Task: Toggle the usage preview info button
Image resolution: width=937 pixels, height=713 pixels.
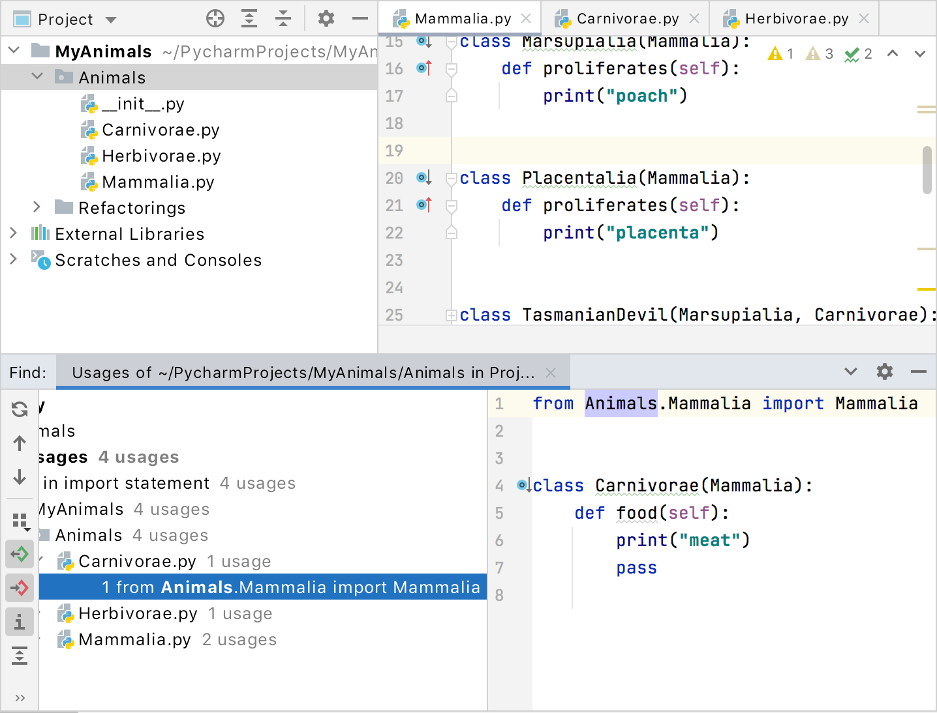Action: pos(20,622)
